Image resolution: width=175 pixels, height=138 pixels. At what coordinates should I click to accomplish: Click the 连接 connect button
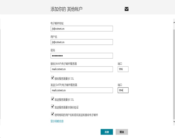(107, 132)
